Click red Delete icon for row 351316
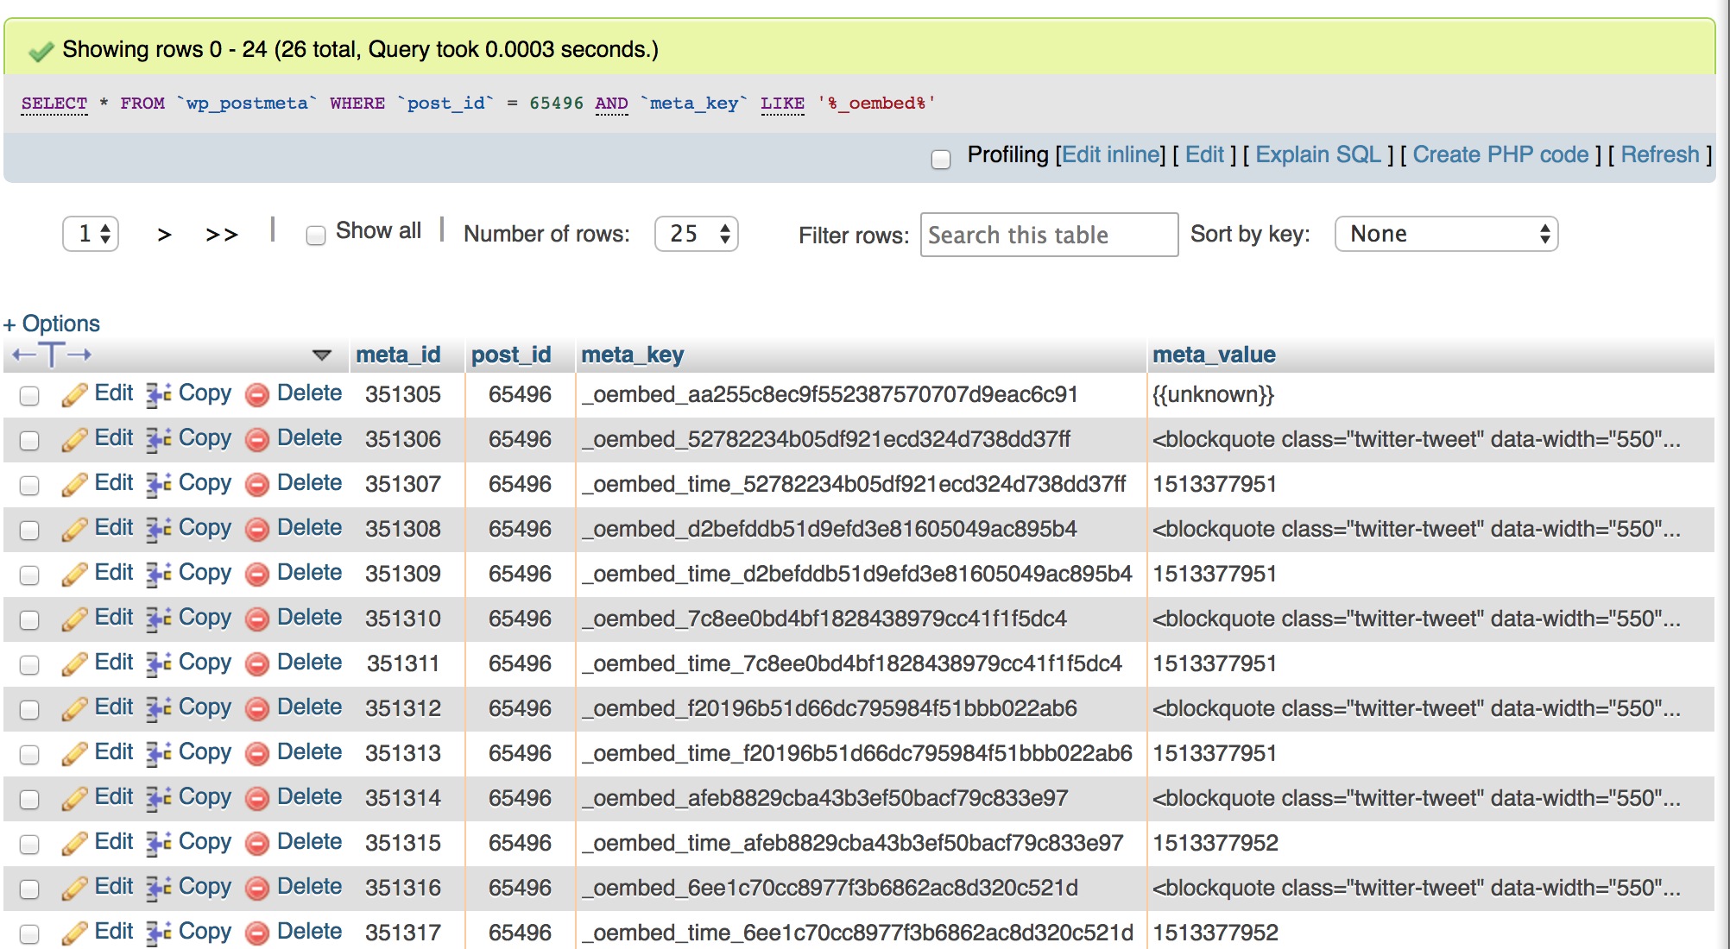1730x949 pixels. (257, 889)
